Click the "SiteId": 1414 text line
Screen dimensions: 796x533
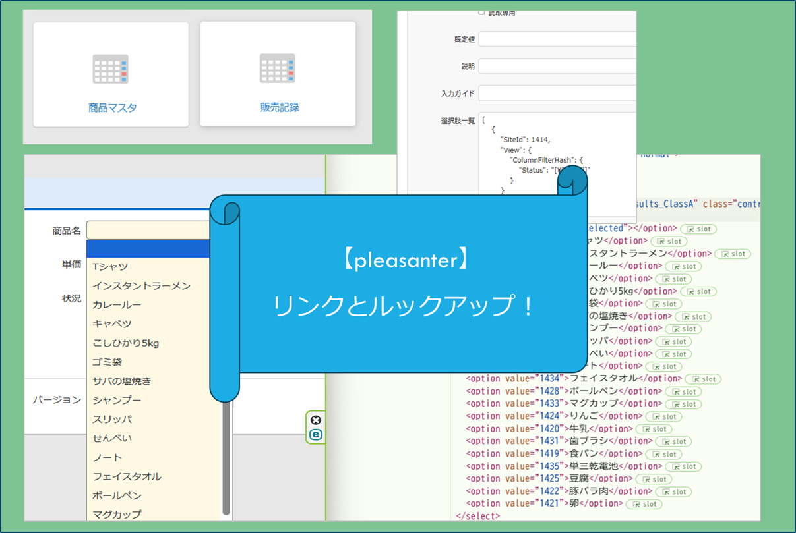526,140
